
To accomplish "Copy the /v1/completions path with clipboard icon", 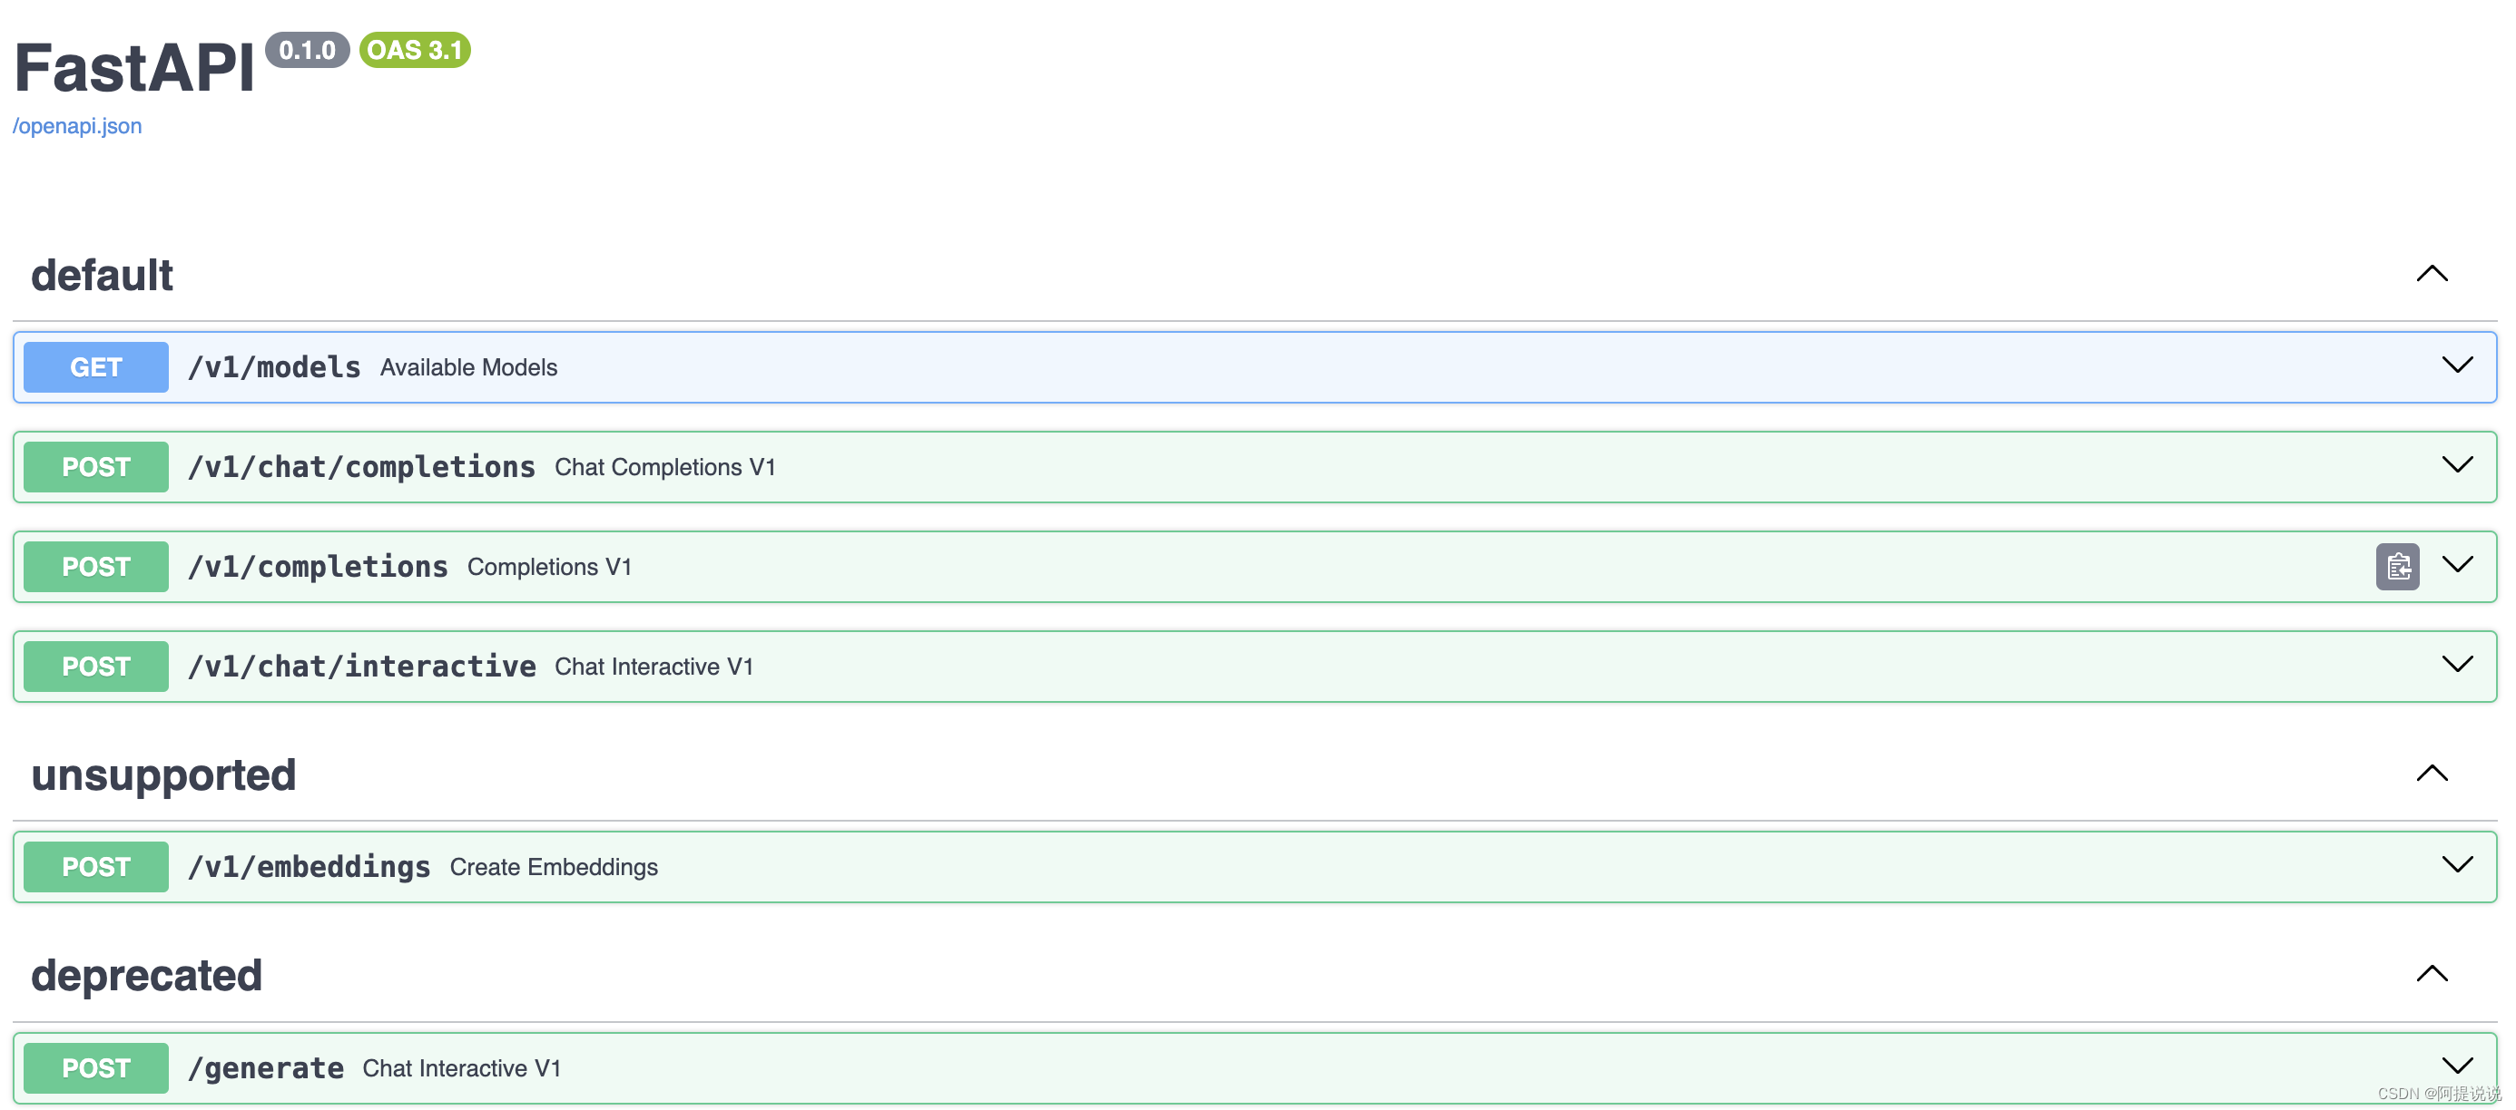I will (x=2397, y=566).
